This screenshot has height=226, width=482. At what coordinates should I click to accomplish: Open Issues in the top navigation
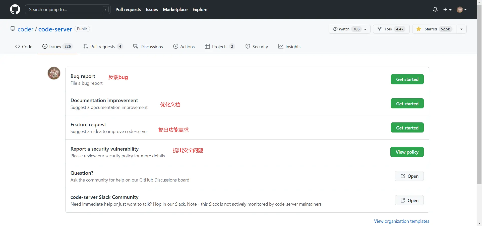tap(152, 10)
